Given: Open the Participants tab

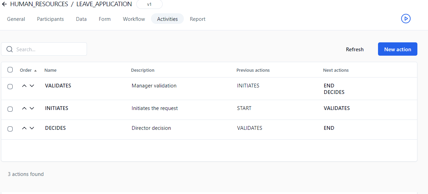Looking at the screenshot, I should (x=50, y=19).
